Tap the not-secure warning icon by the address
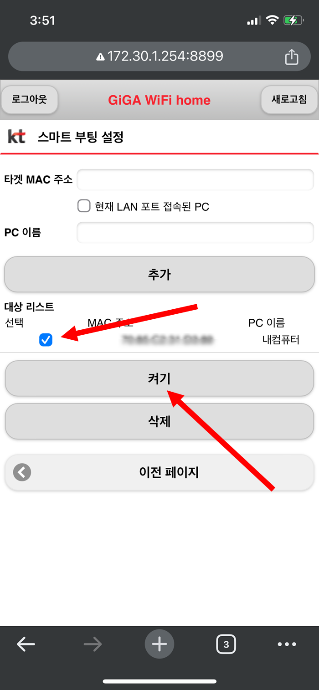The image size is (319, 690). [101, 56]
